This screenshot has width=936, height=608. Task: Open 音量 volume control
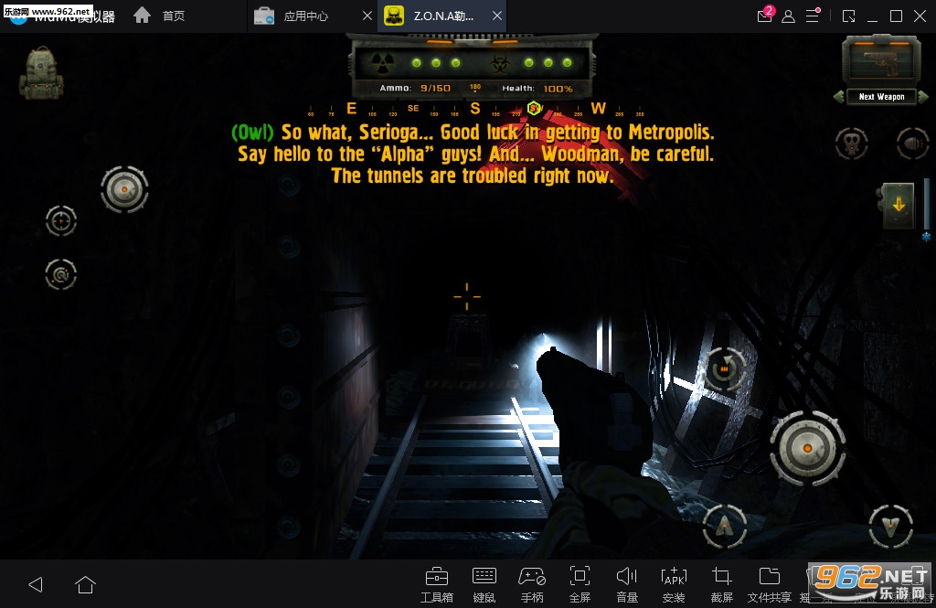pos(627,585)
